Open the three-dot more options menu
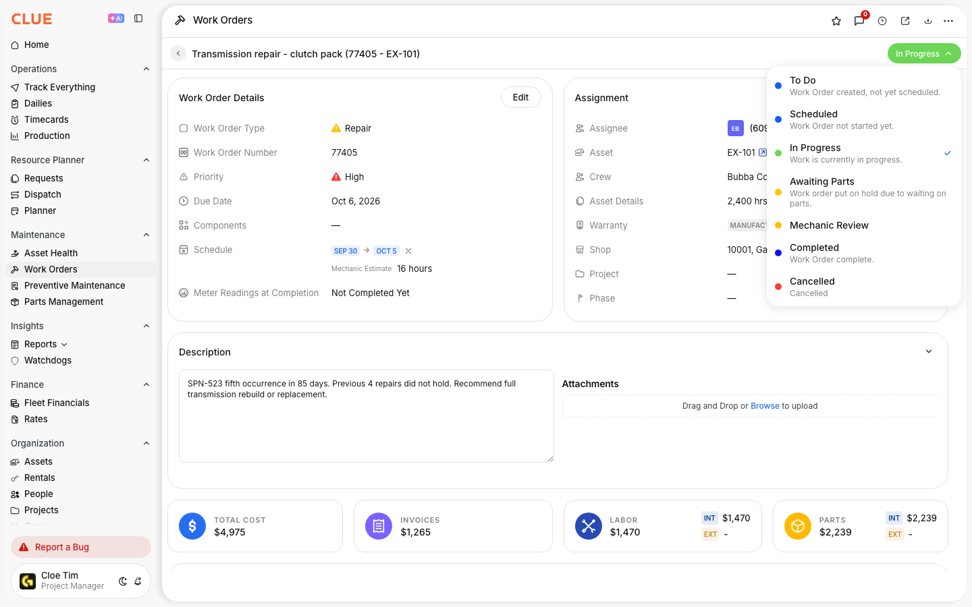This screenshot has height=607, width=972. point(948,21)
